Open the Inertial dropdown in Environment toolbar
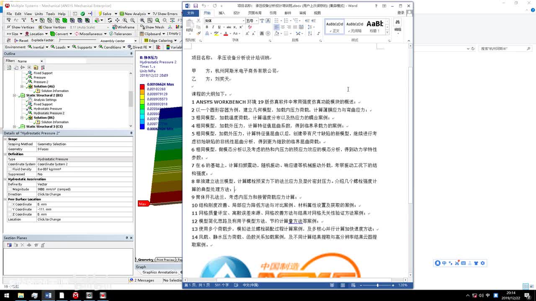This screenshot has width=536, height=301. tap(38, 47)
